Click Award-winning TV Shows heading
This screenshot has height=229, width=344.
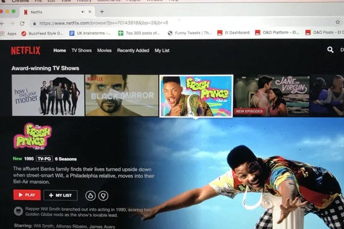click(45, 68)
